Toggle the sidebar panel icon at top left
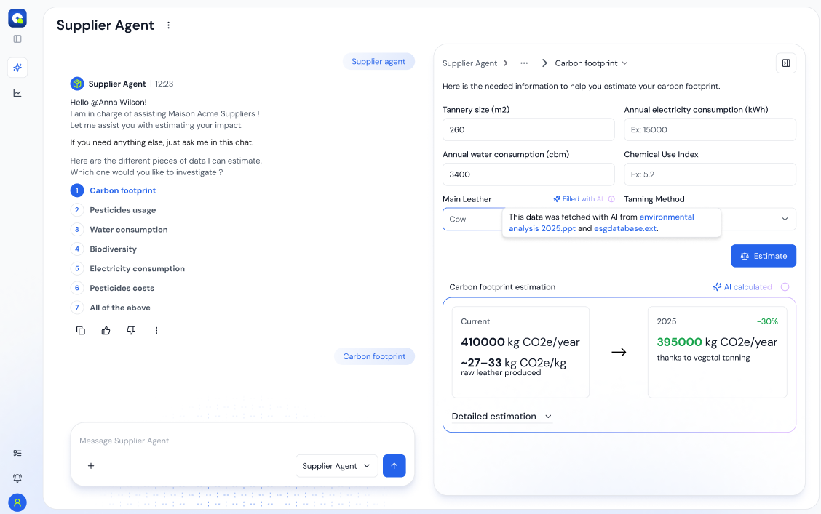The height and width of the screenshot is (514, 821). pyautogui.click(x=17, y=39)
